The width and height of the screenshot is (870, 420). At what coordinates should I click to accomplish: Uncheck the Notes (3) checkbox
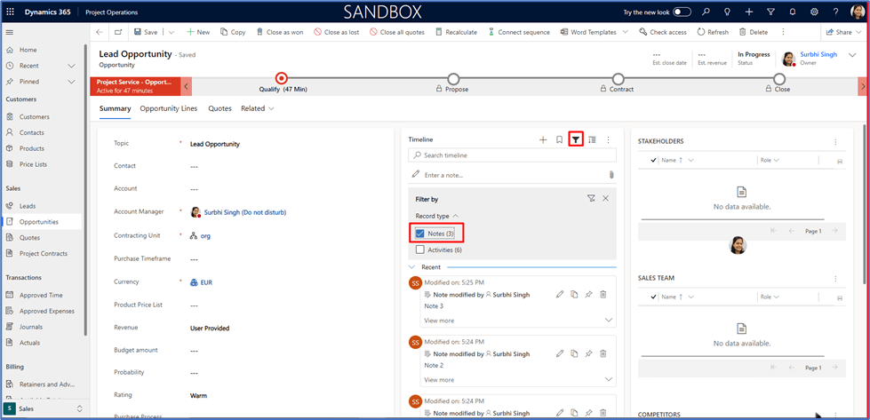pos(420,234)
